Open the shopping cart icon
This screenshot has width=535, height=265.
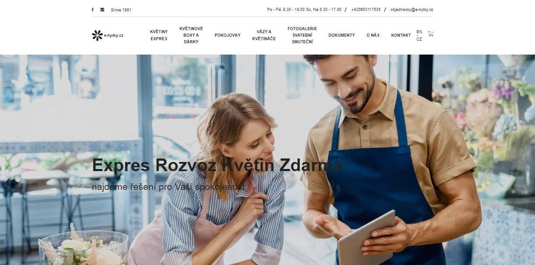pos(430,34)
